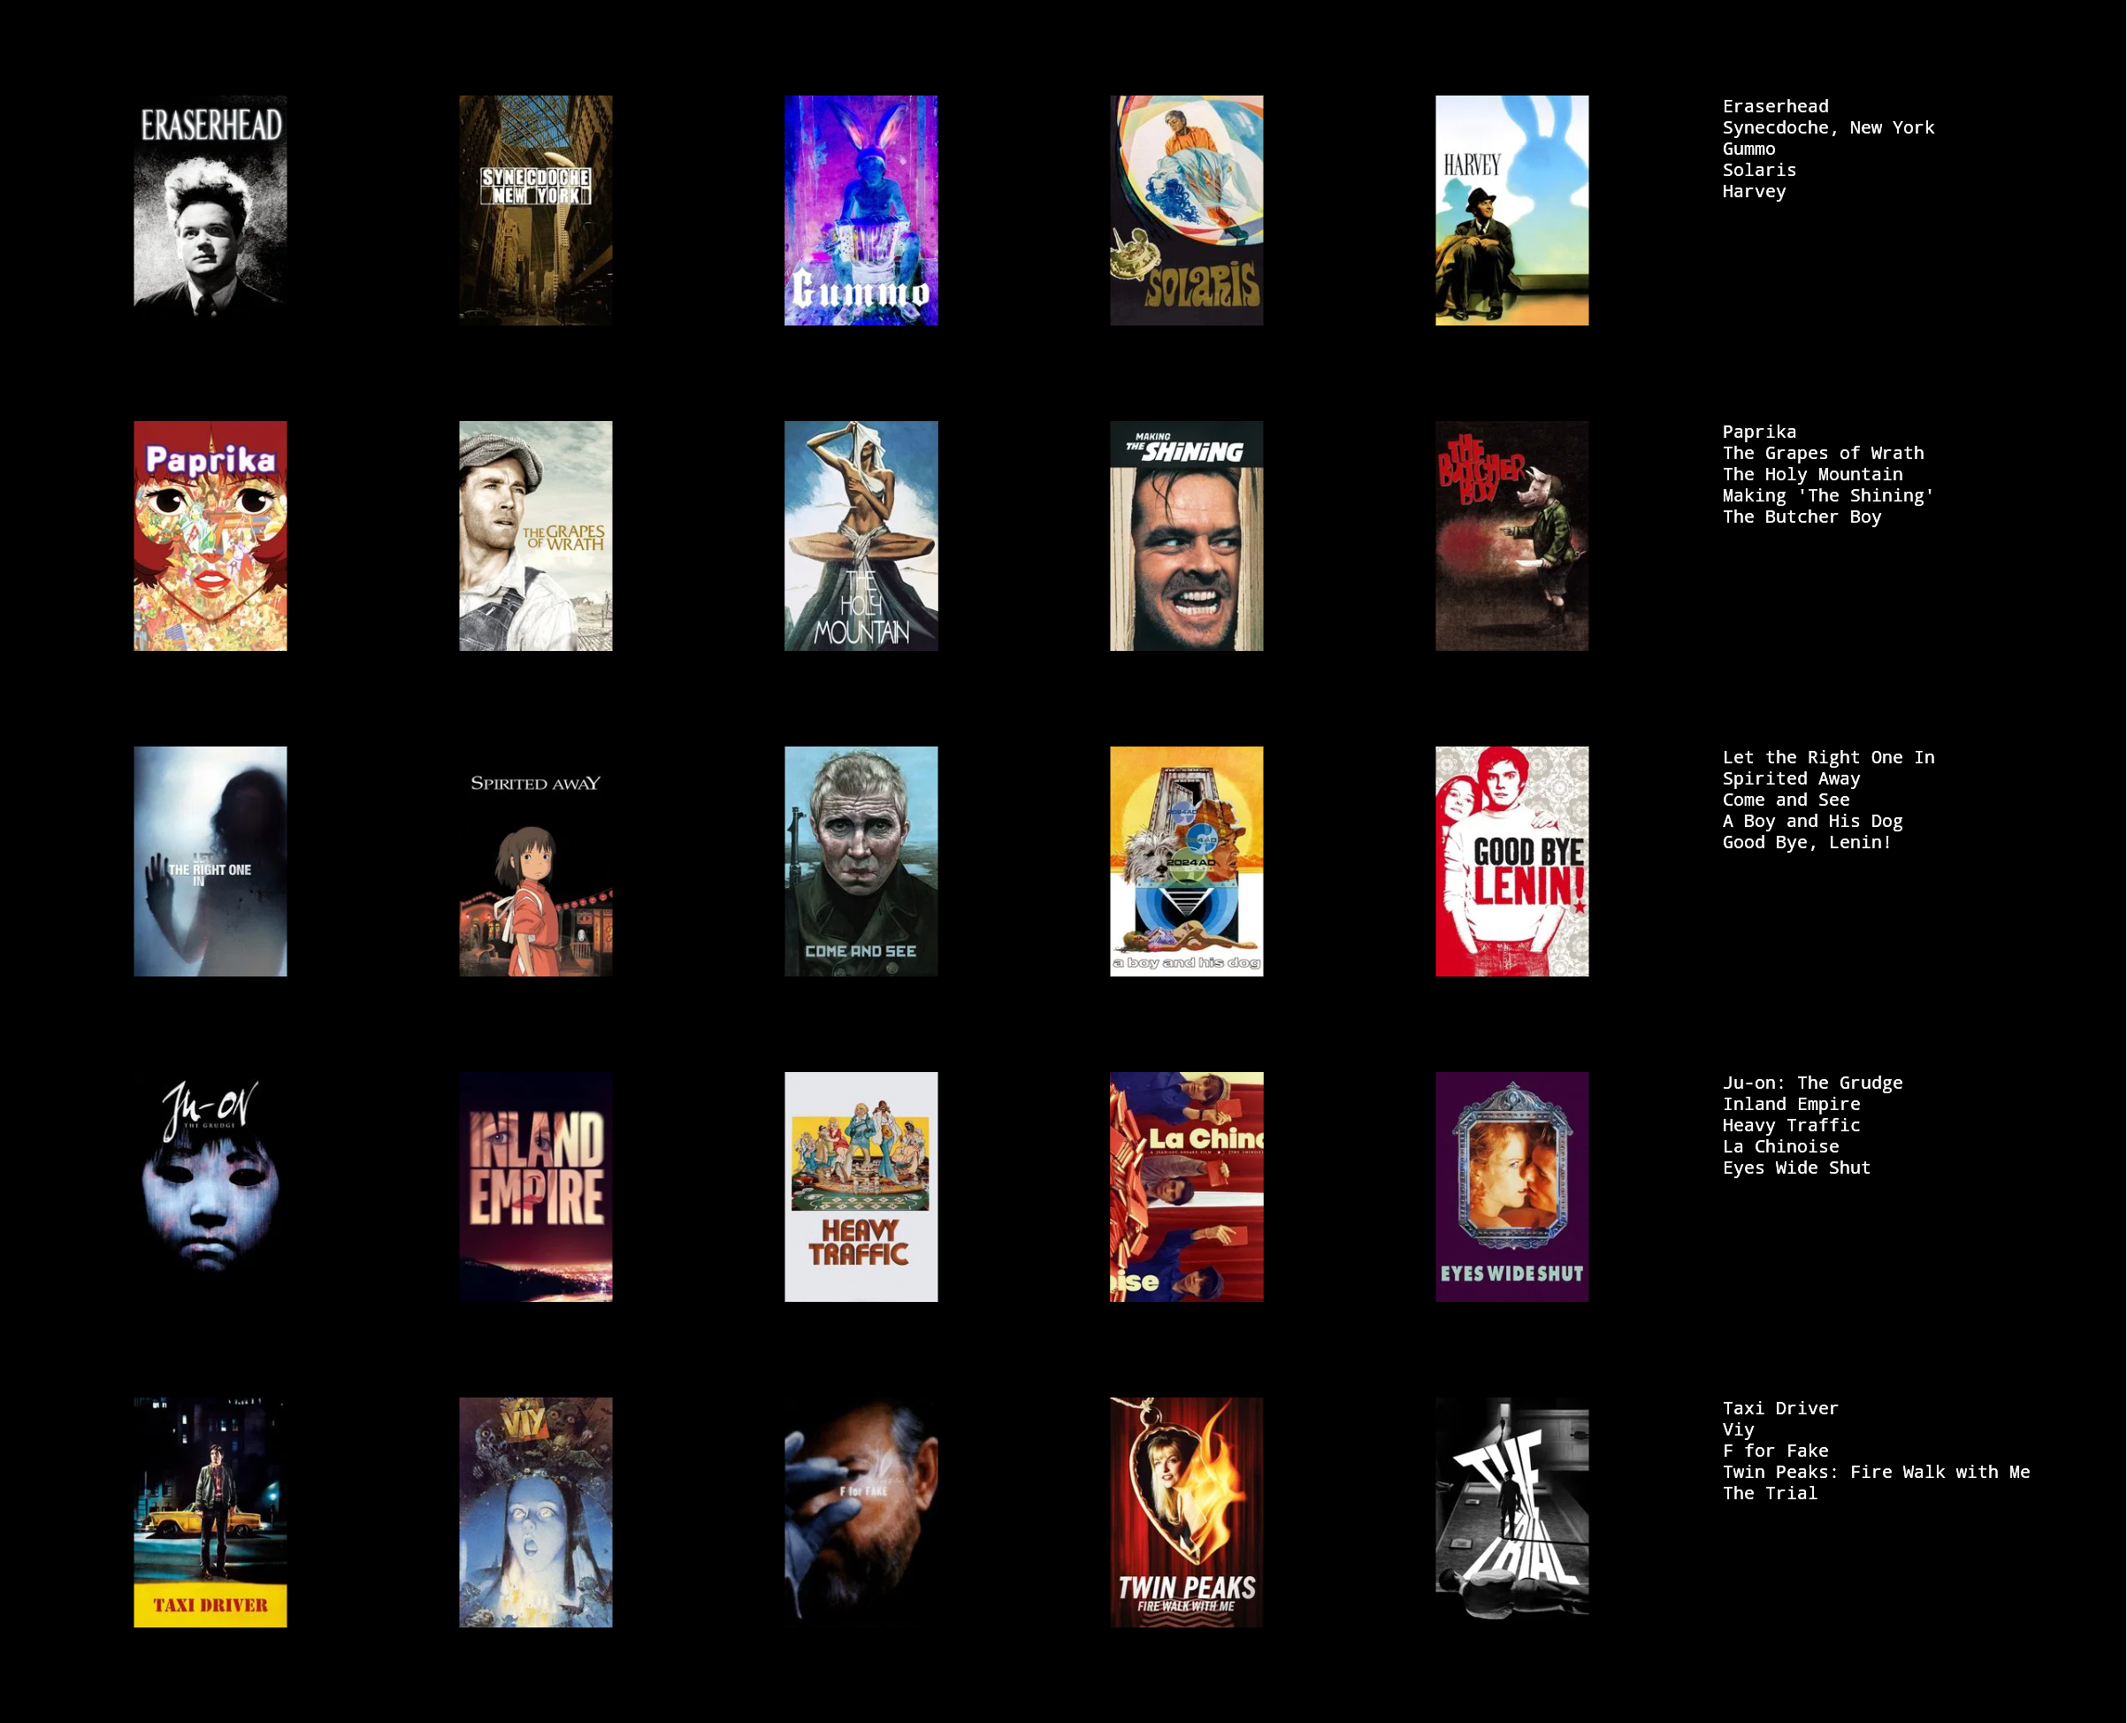Viewport: 2127px width, 1723px height.
Task: Click 'Good Bye, Lenin!' list text
Action: coord(1808,843)
